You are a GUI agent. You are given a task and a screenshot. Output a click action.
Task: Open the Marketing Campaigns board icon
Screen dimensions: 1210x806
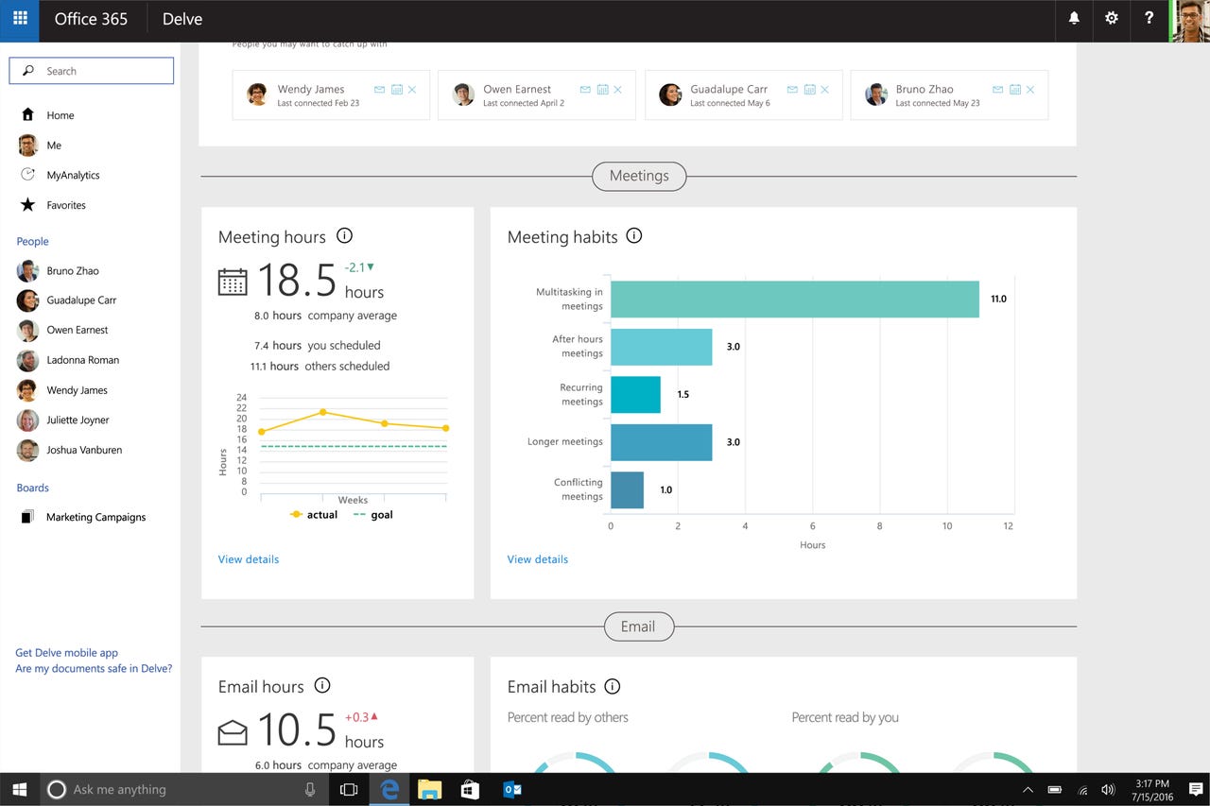coord(28,517)
